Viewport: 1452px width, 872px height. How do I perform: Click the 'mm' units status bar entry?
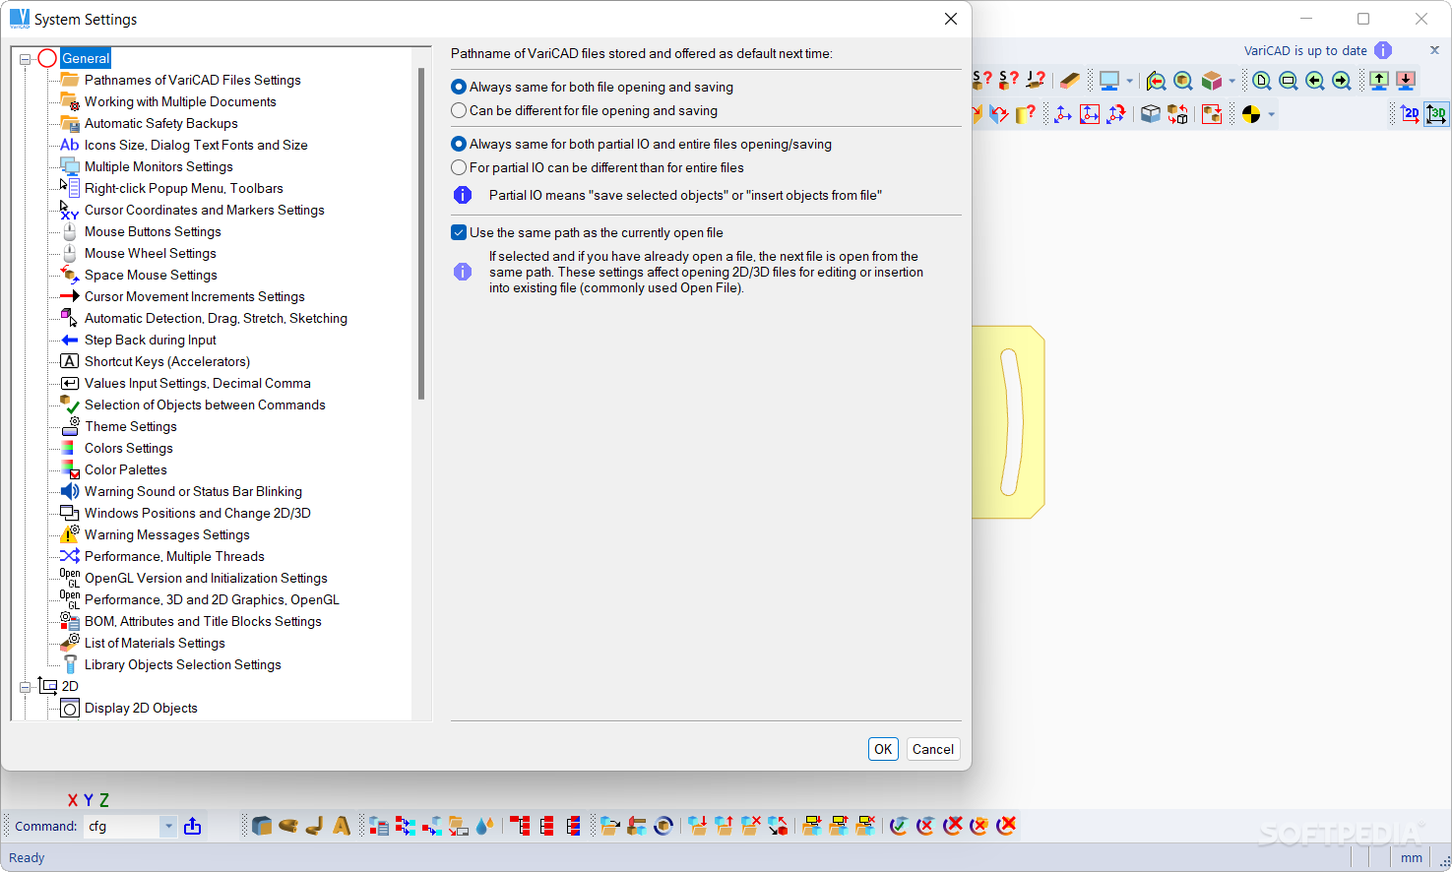click(x=1412, y=857)
